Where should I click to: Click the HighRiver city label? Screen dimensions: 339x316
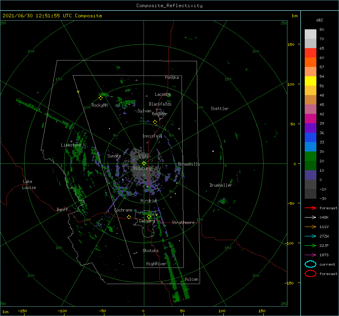[156, 264]
